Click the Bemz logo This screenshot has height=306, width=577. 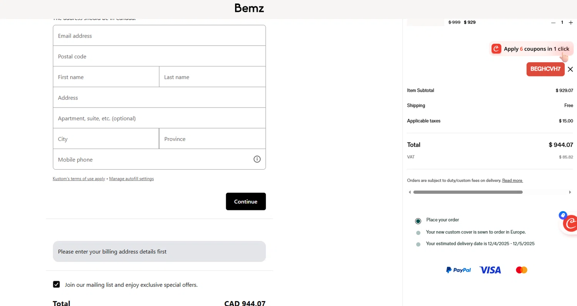pos(249,8)
